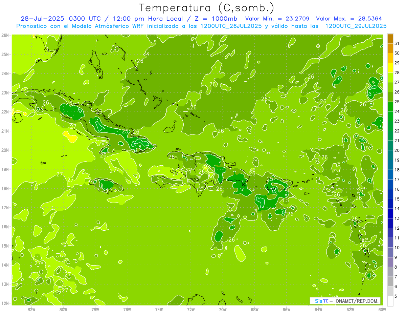Click the 68W longitude label
Viewport: 406px width, 314px height.
(254, 309)
